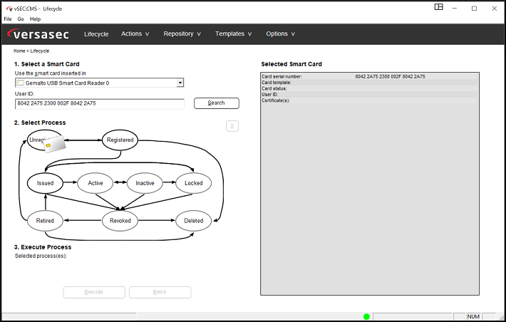Expand the Templates menu

point(233,34)
